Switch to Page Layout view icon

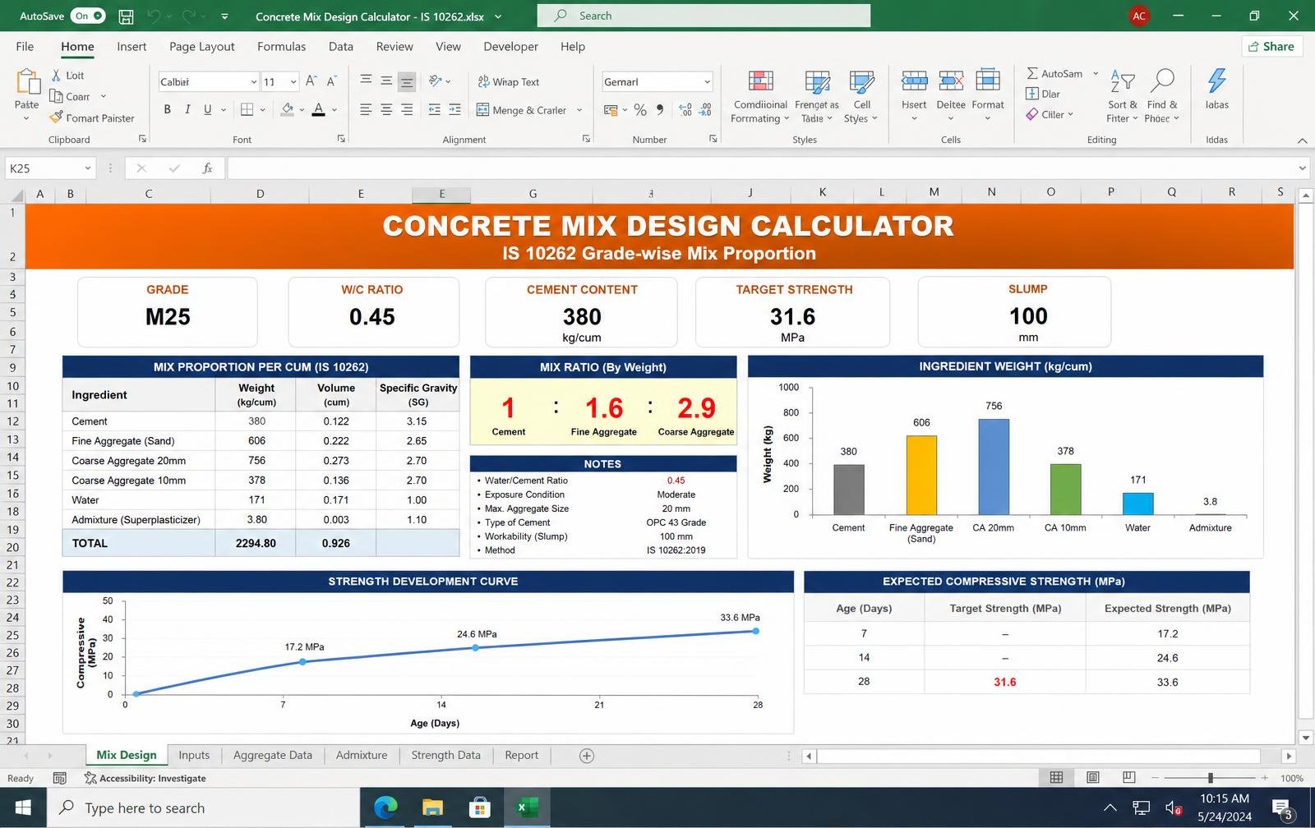[1093, 777]
